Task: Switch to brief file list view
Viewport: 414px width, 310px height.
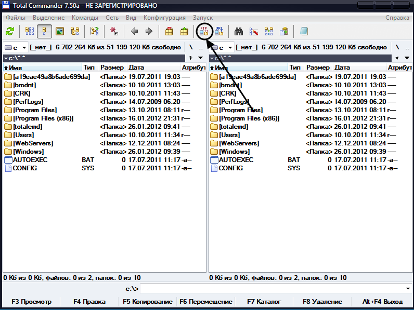Action: pos(30,32)
